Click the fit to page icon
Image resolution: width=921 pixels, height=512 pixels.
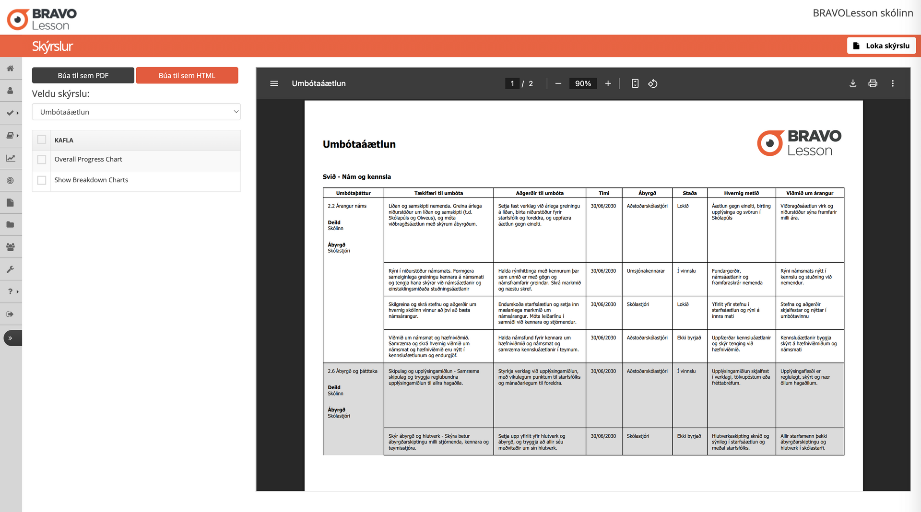(635, 83)
